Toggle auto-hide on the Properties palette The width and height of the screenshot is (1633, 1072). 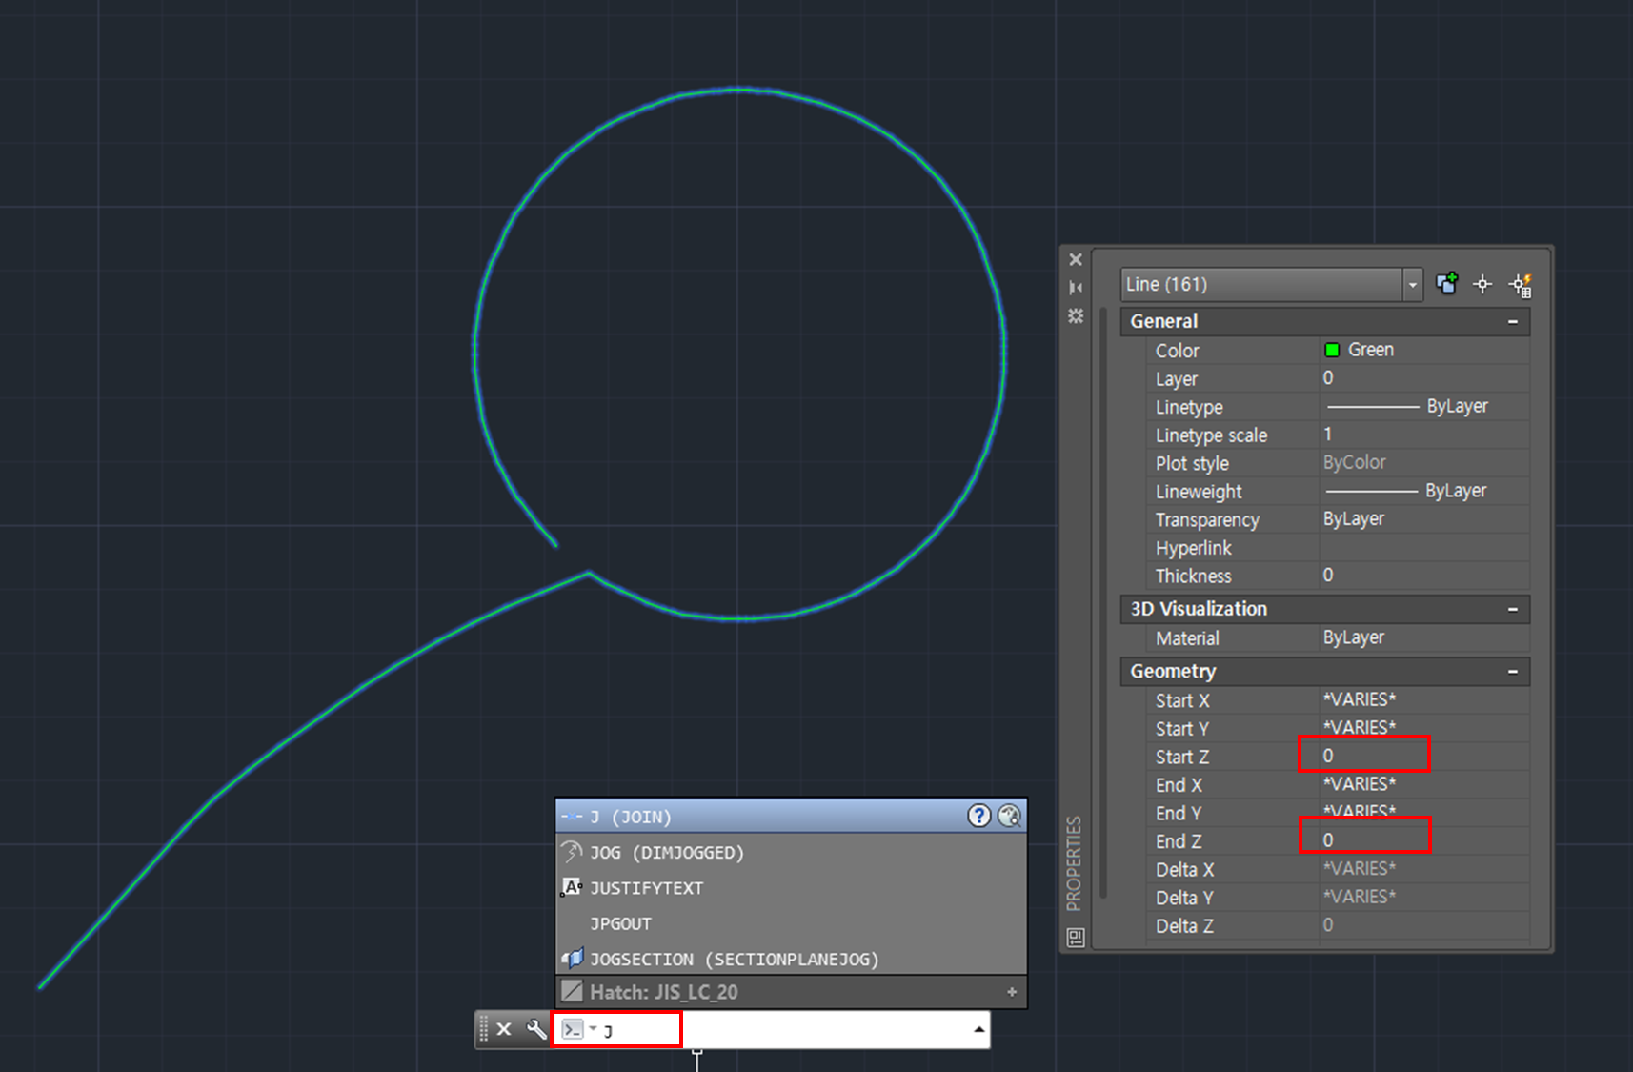(x=1076, y=287)
